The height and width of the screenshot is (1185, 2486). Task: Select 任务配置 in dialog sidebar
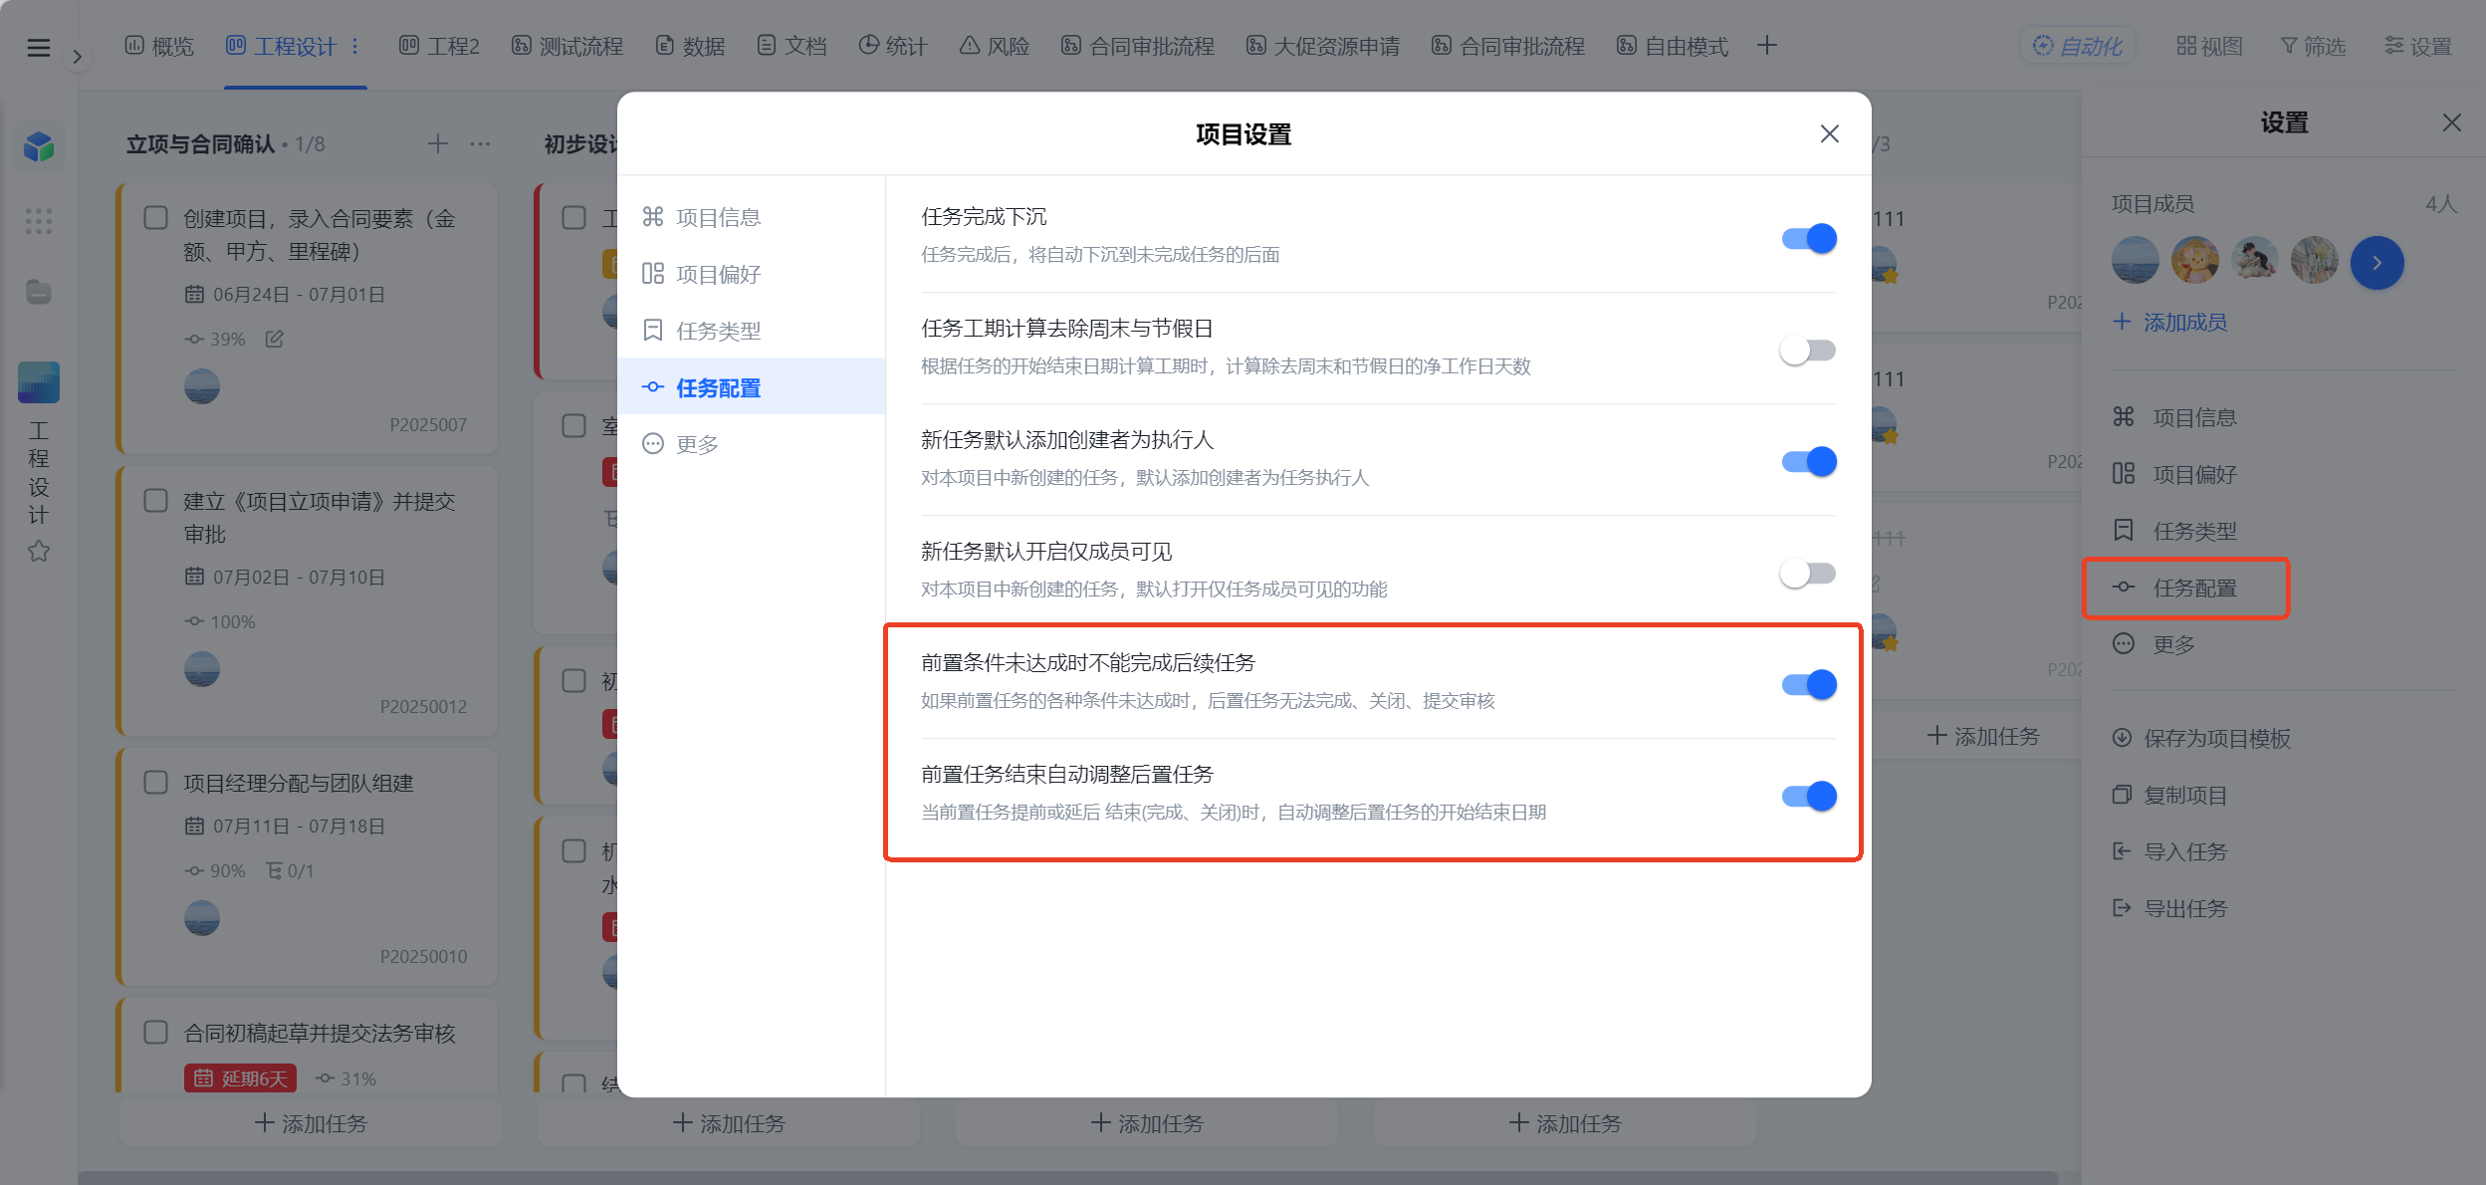(x=751, y=387)
